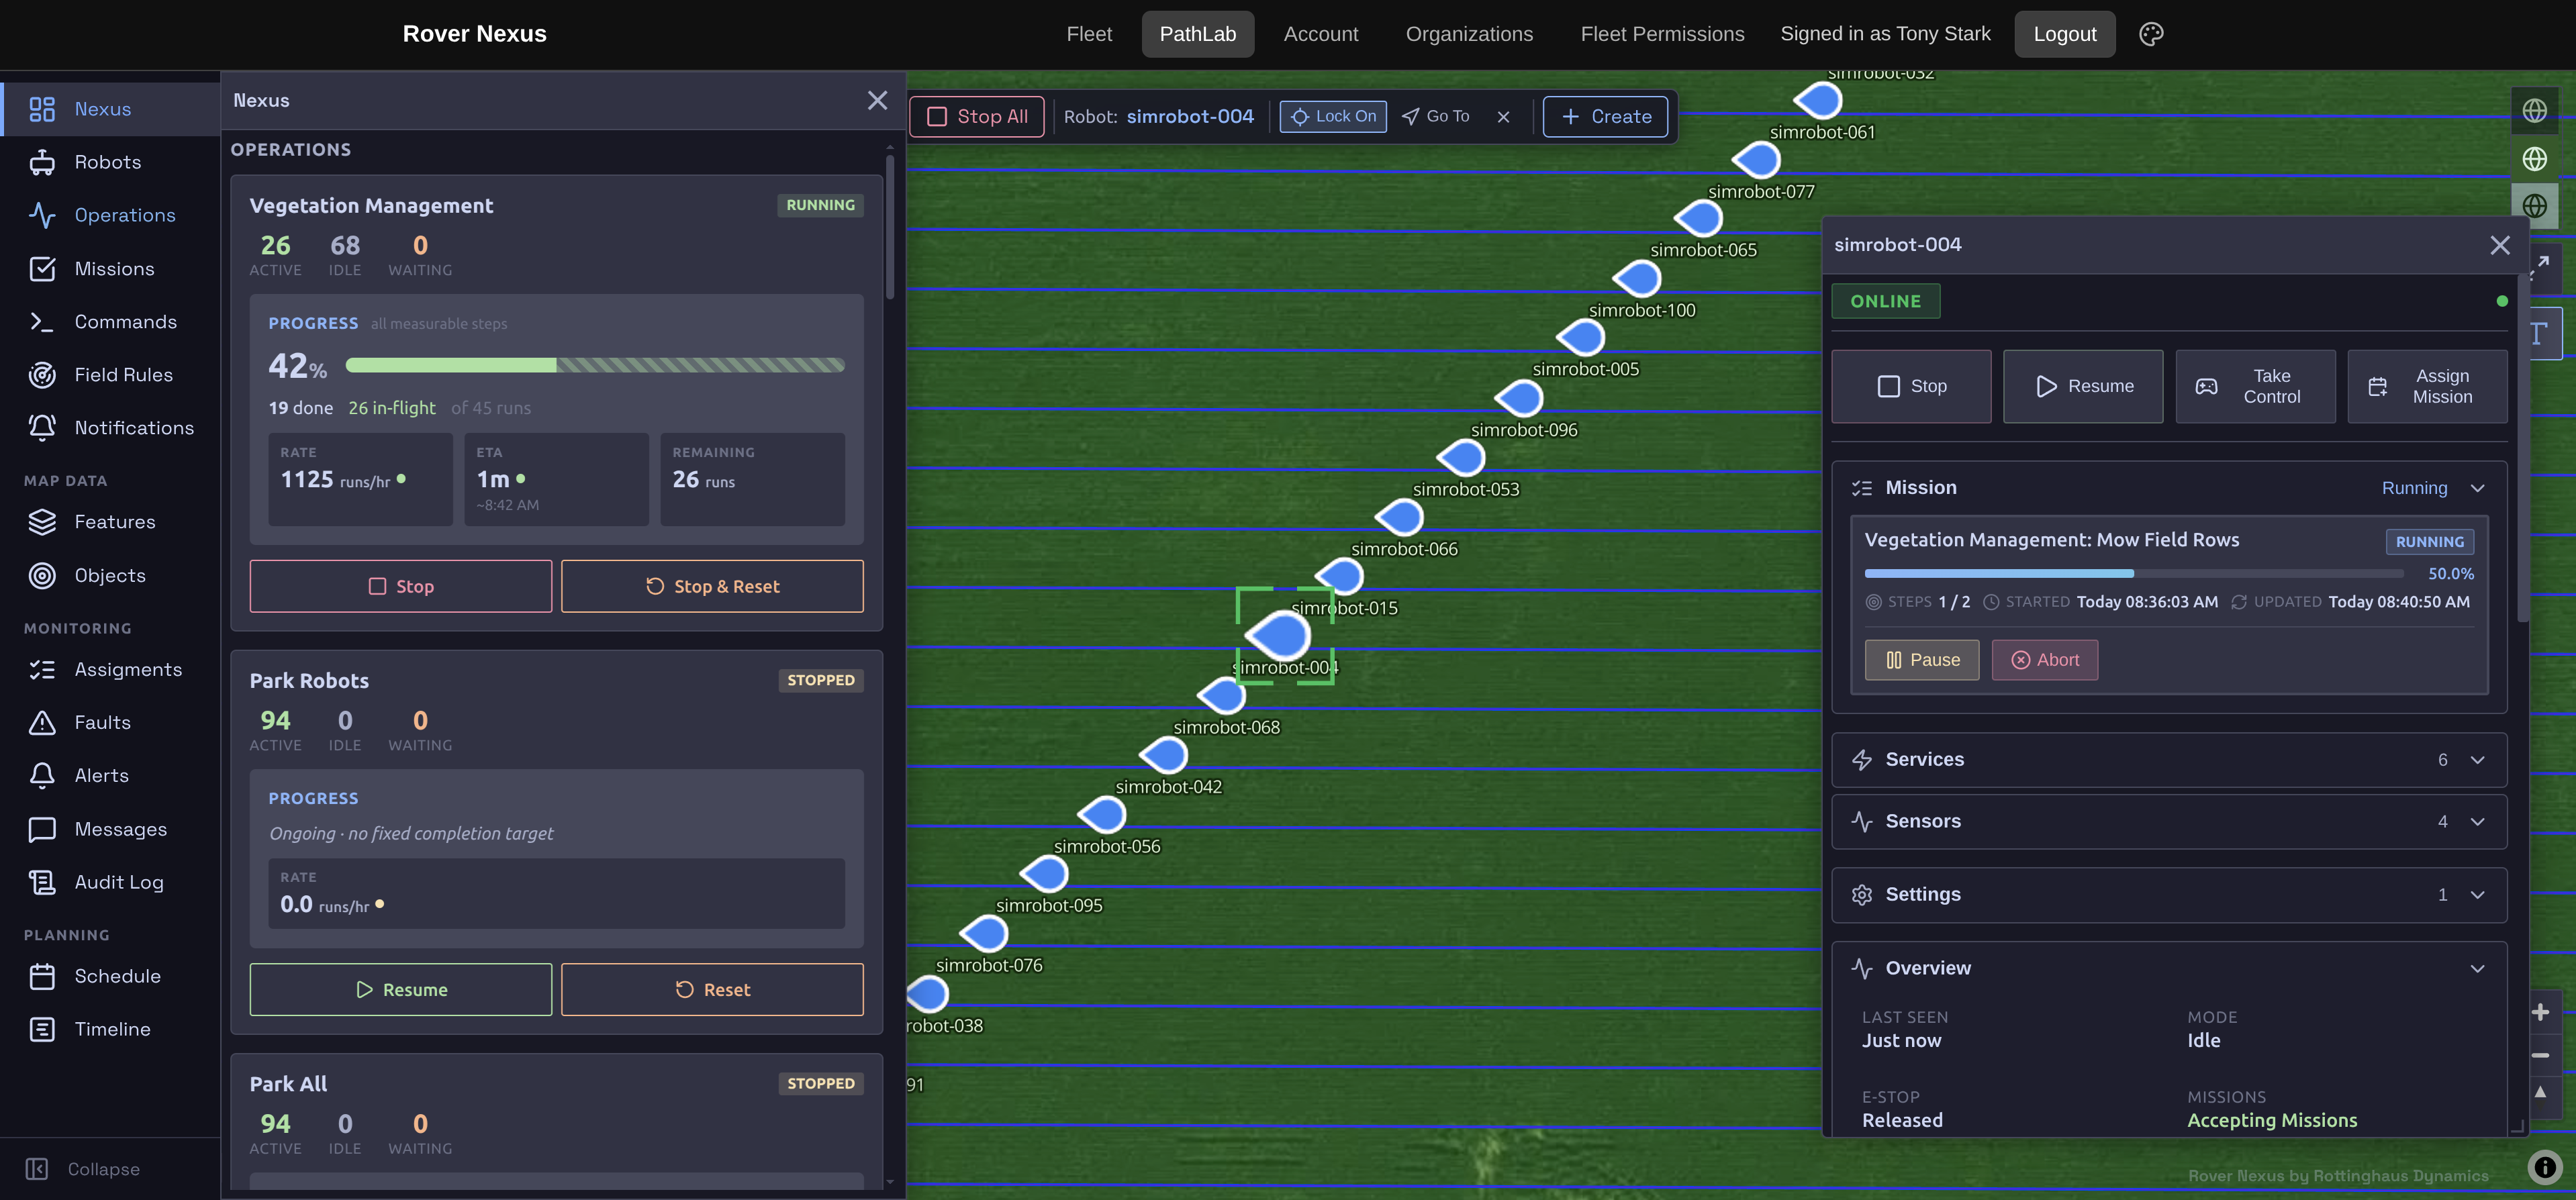
Task: Expand the Mission section chevron
Action: tap(2477, 488)
